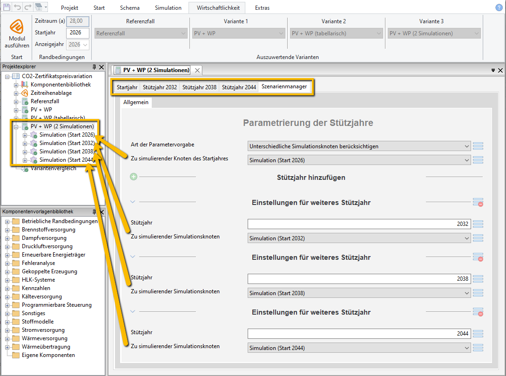Switch to the Startjahr tab
The height and width of the screenshot is (376, 506).
click(x=127, y=87)
